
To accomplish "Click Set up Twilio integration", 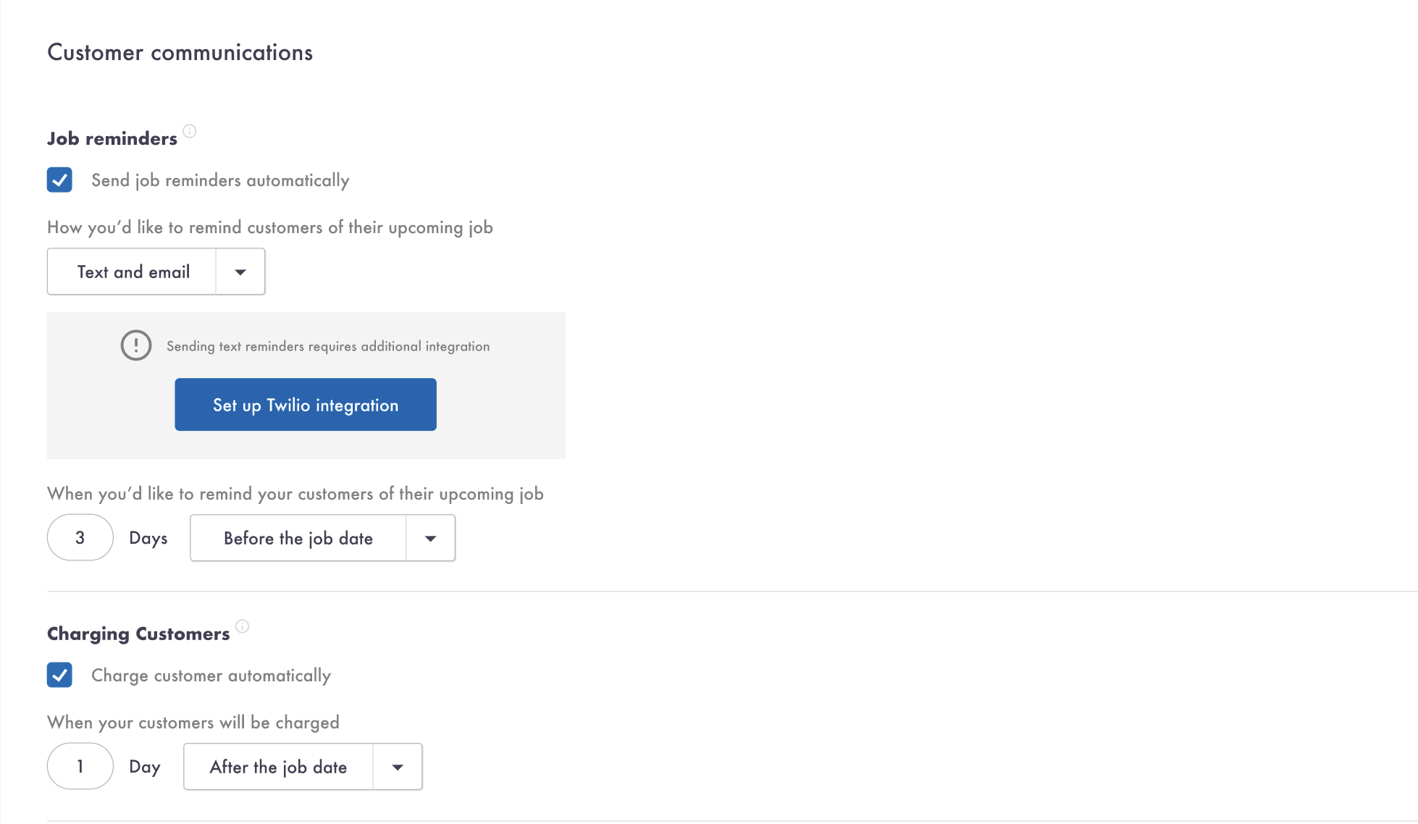I will 305,405.
